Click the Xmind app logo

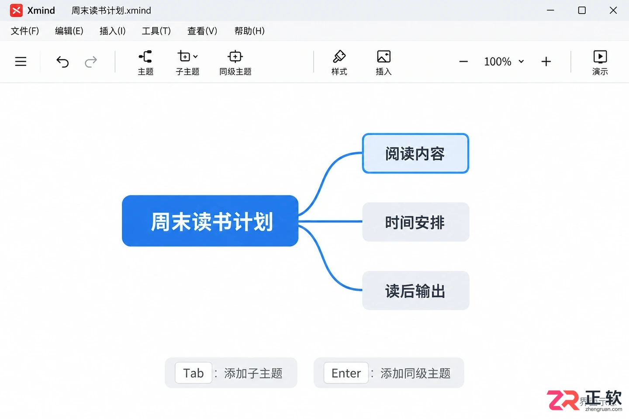coord(17,10)
